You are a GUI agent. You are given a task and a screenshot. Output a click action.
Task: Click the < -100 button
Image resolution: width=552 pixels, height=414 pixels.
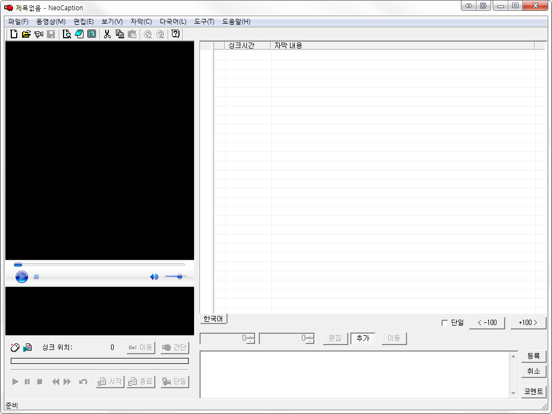click(x=487, y=323)
